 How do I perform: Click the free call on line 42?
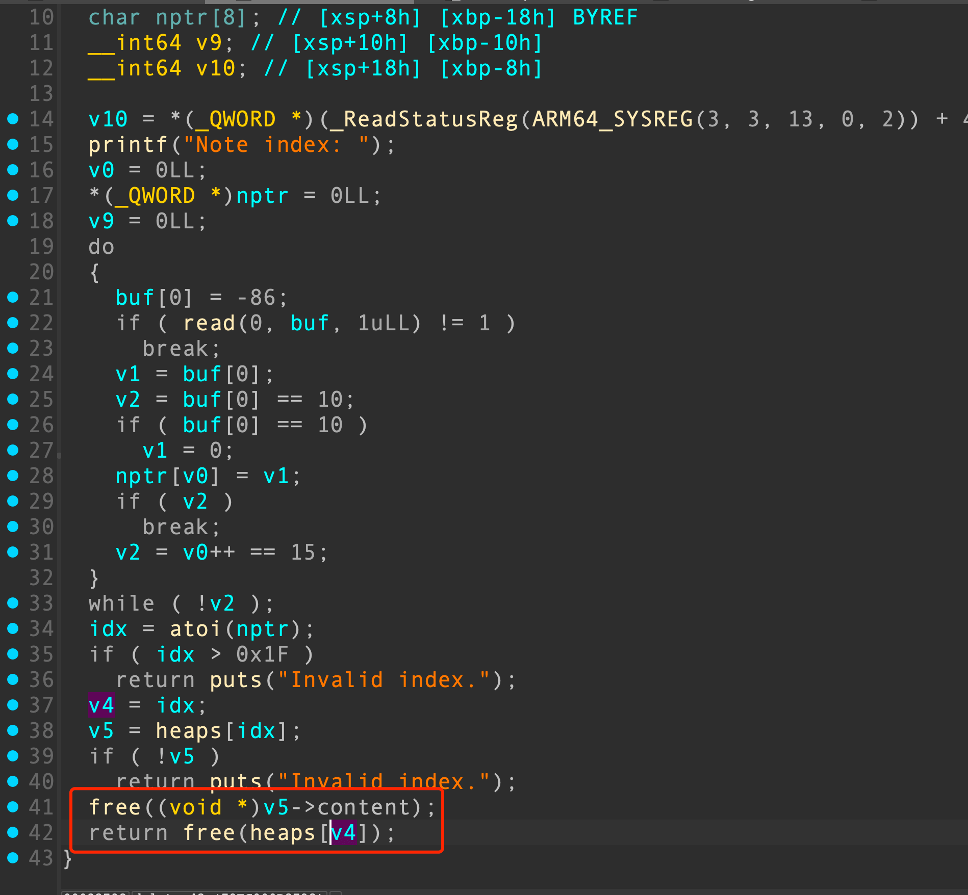click(209, 833)
